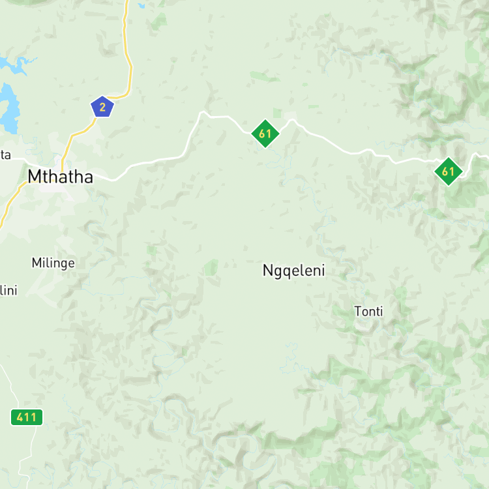Select the Mthatha city label
The height and width of the screenshot is (489, 489).
[x=61, y=177]
